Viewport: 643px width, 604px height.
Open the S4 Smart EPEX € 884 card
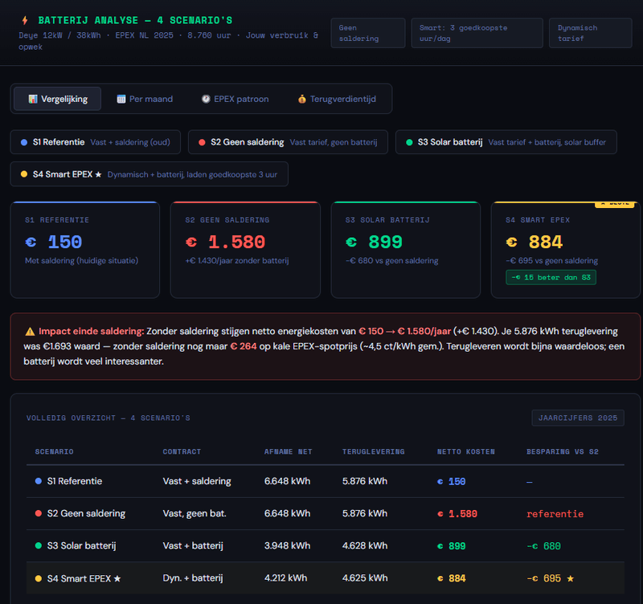(566, 250)
